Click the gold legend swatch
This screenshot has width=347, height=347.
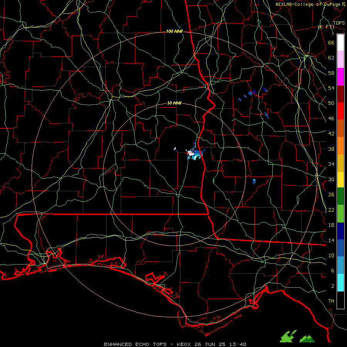tap(340, 163)
